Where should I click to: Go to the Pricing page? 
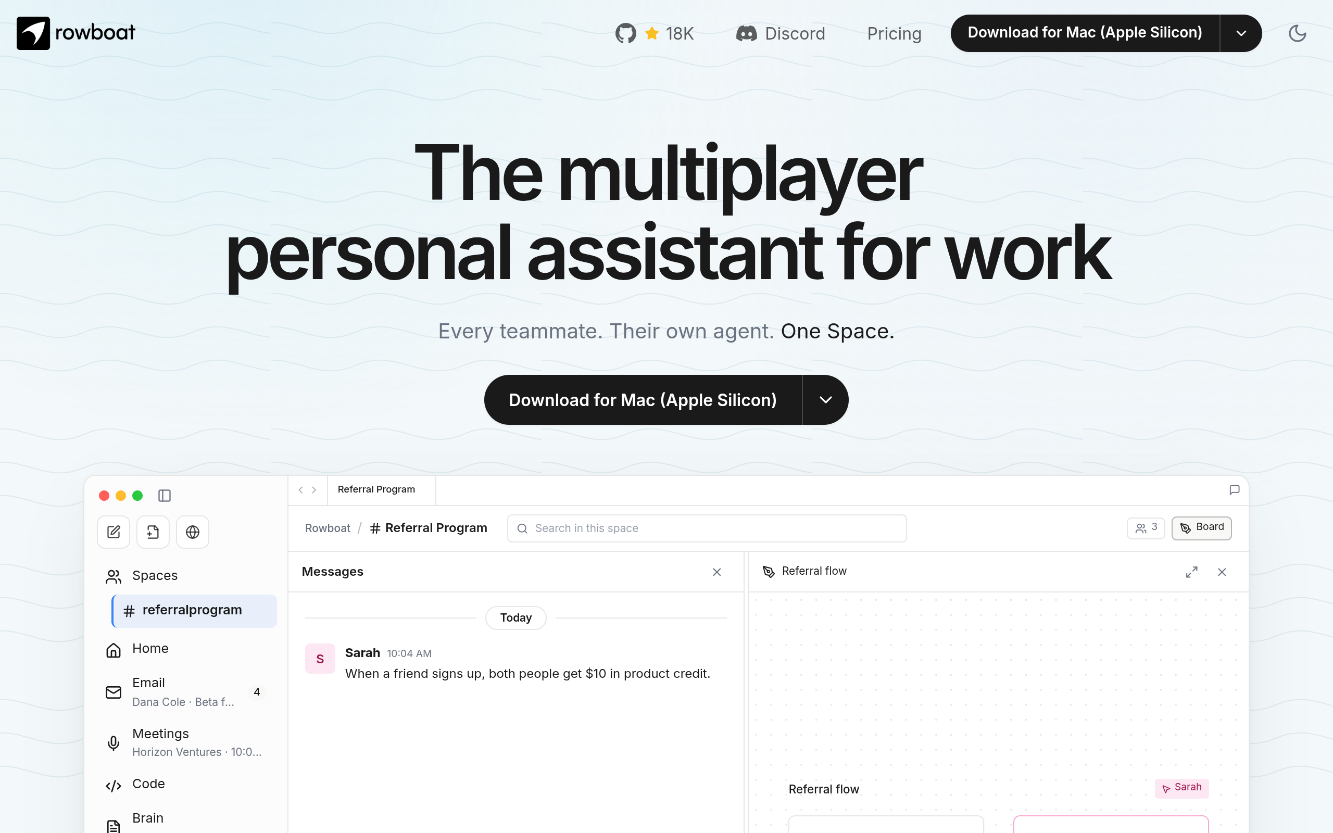pos(894,34)
